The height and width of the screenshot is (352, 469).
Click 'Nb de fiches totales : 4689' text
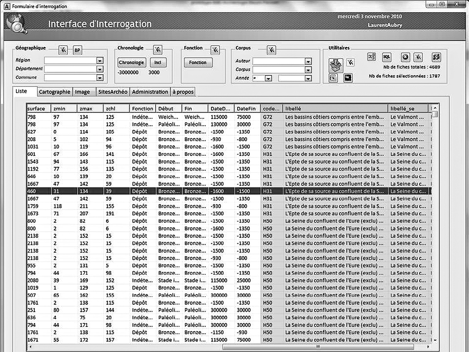pyautogui.click(x=411, y=67)
